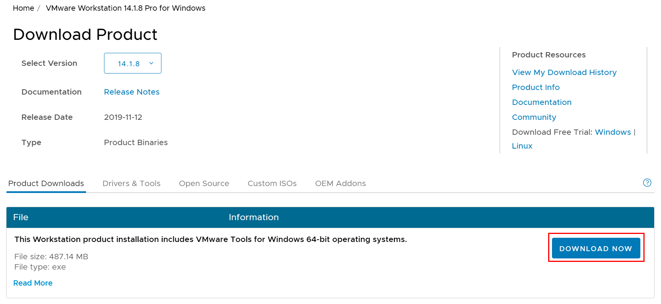The height and width of the screenshot is (304, 661).
Task: Switch to the Custom ISOs tab
Action: pyautogui.click(x=272, y=183)
